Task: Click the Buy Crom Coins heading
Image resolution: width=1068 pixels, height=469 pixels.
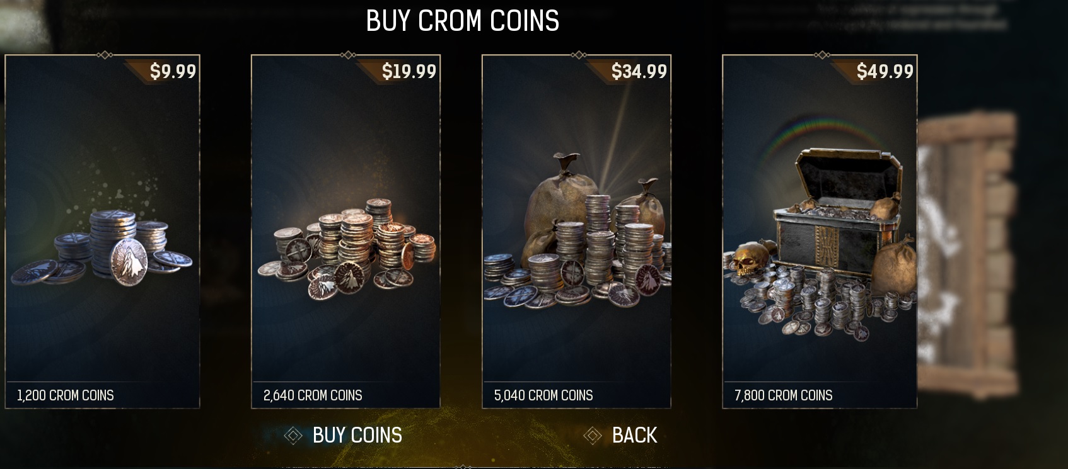Action: point(462,21)
